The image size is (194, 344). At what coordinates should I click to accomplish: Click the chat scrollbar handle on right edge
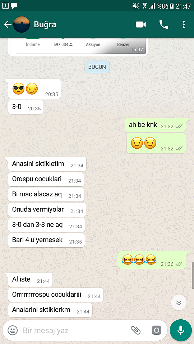pos(193,275)
